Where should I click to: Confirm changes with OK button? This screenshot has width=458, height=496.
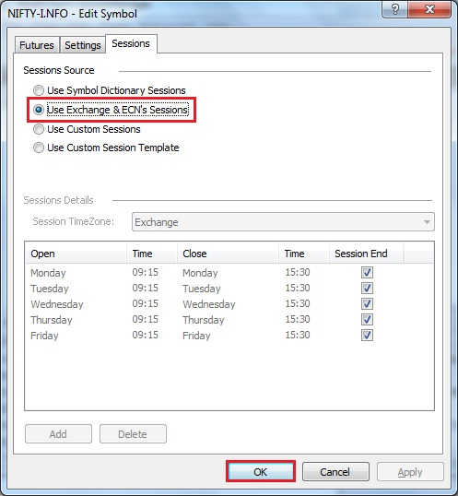(261, 472)
